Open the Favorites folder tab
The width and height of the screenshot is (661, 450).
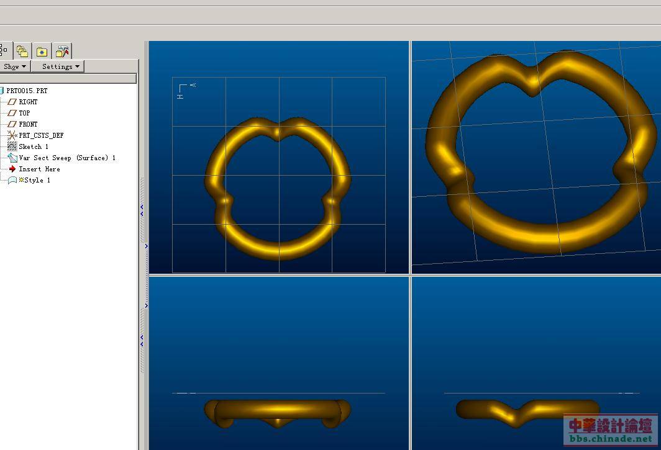coord(42,51)
